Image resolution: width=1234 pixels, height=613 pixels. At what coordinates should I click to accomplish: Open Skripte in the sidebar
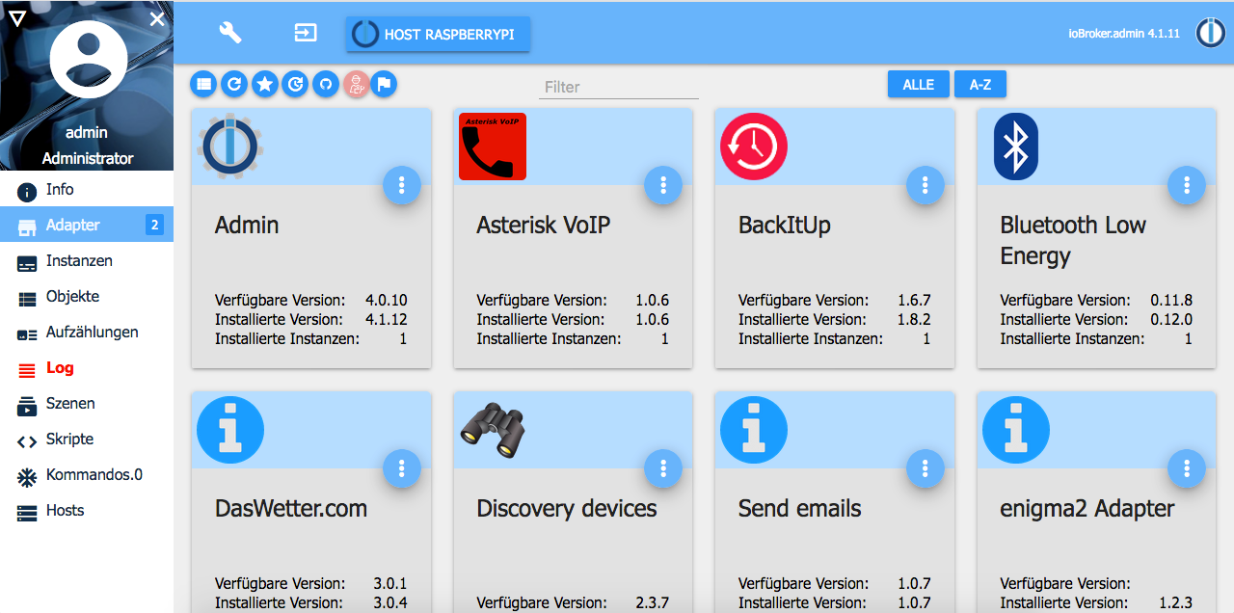pos(87,440)
